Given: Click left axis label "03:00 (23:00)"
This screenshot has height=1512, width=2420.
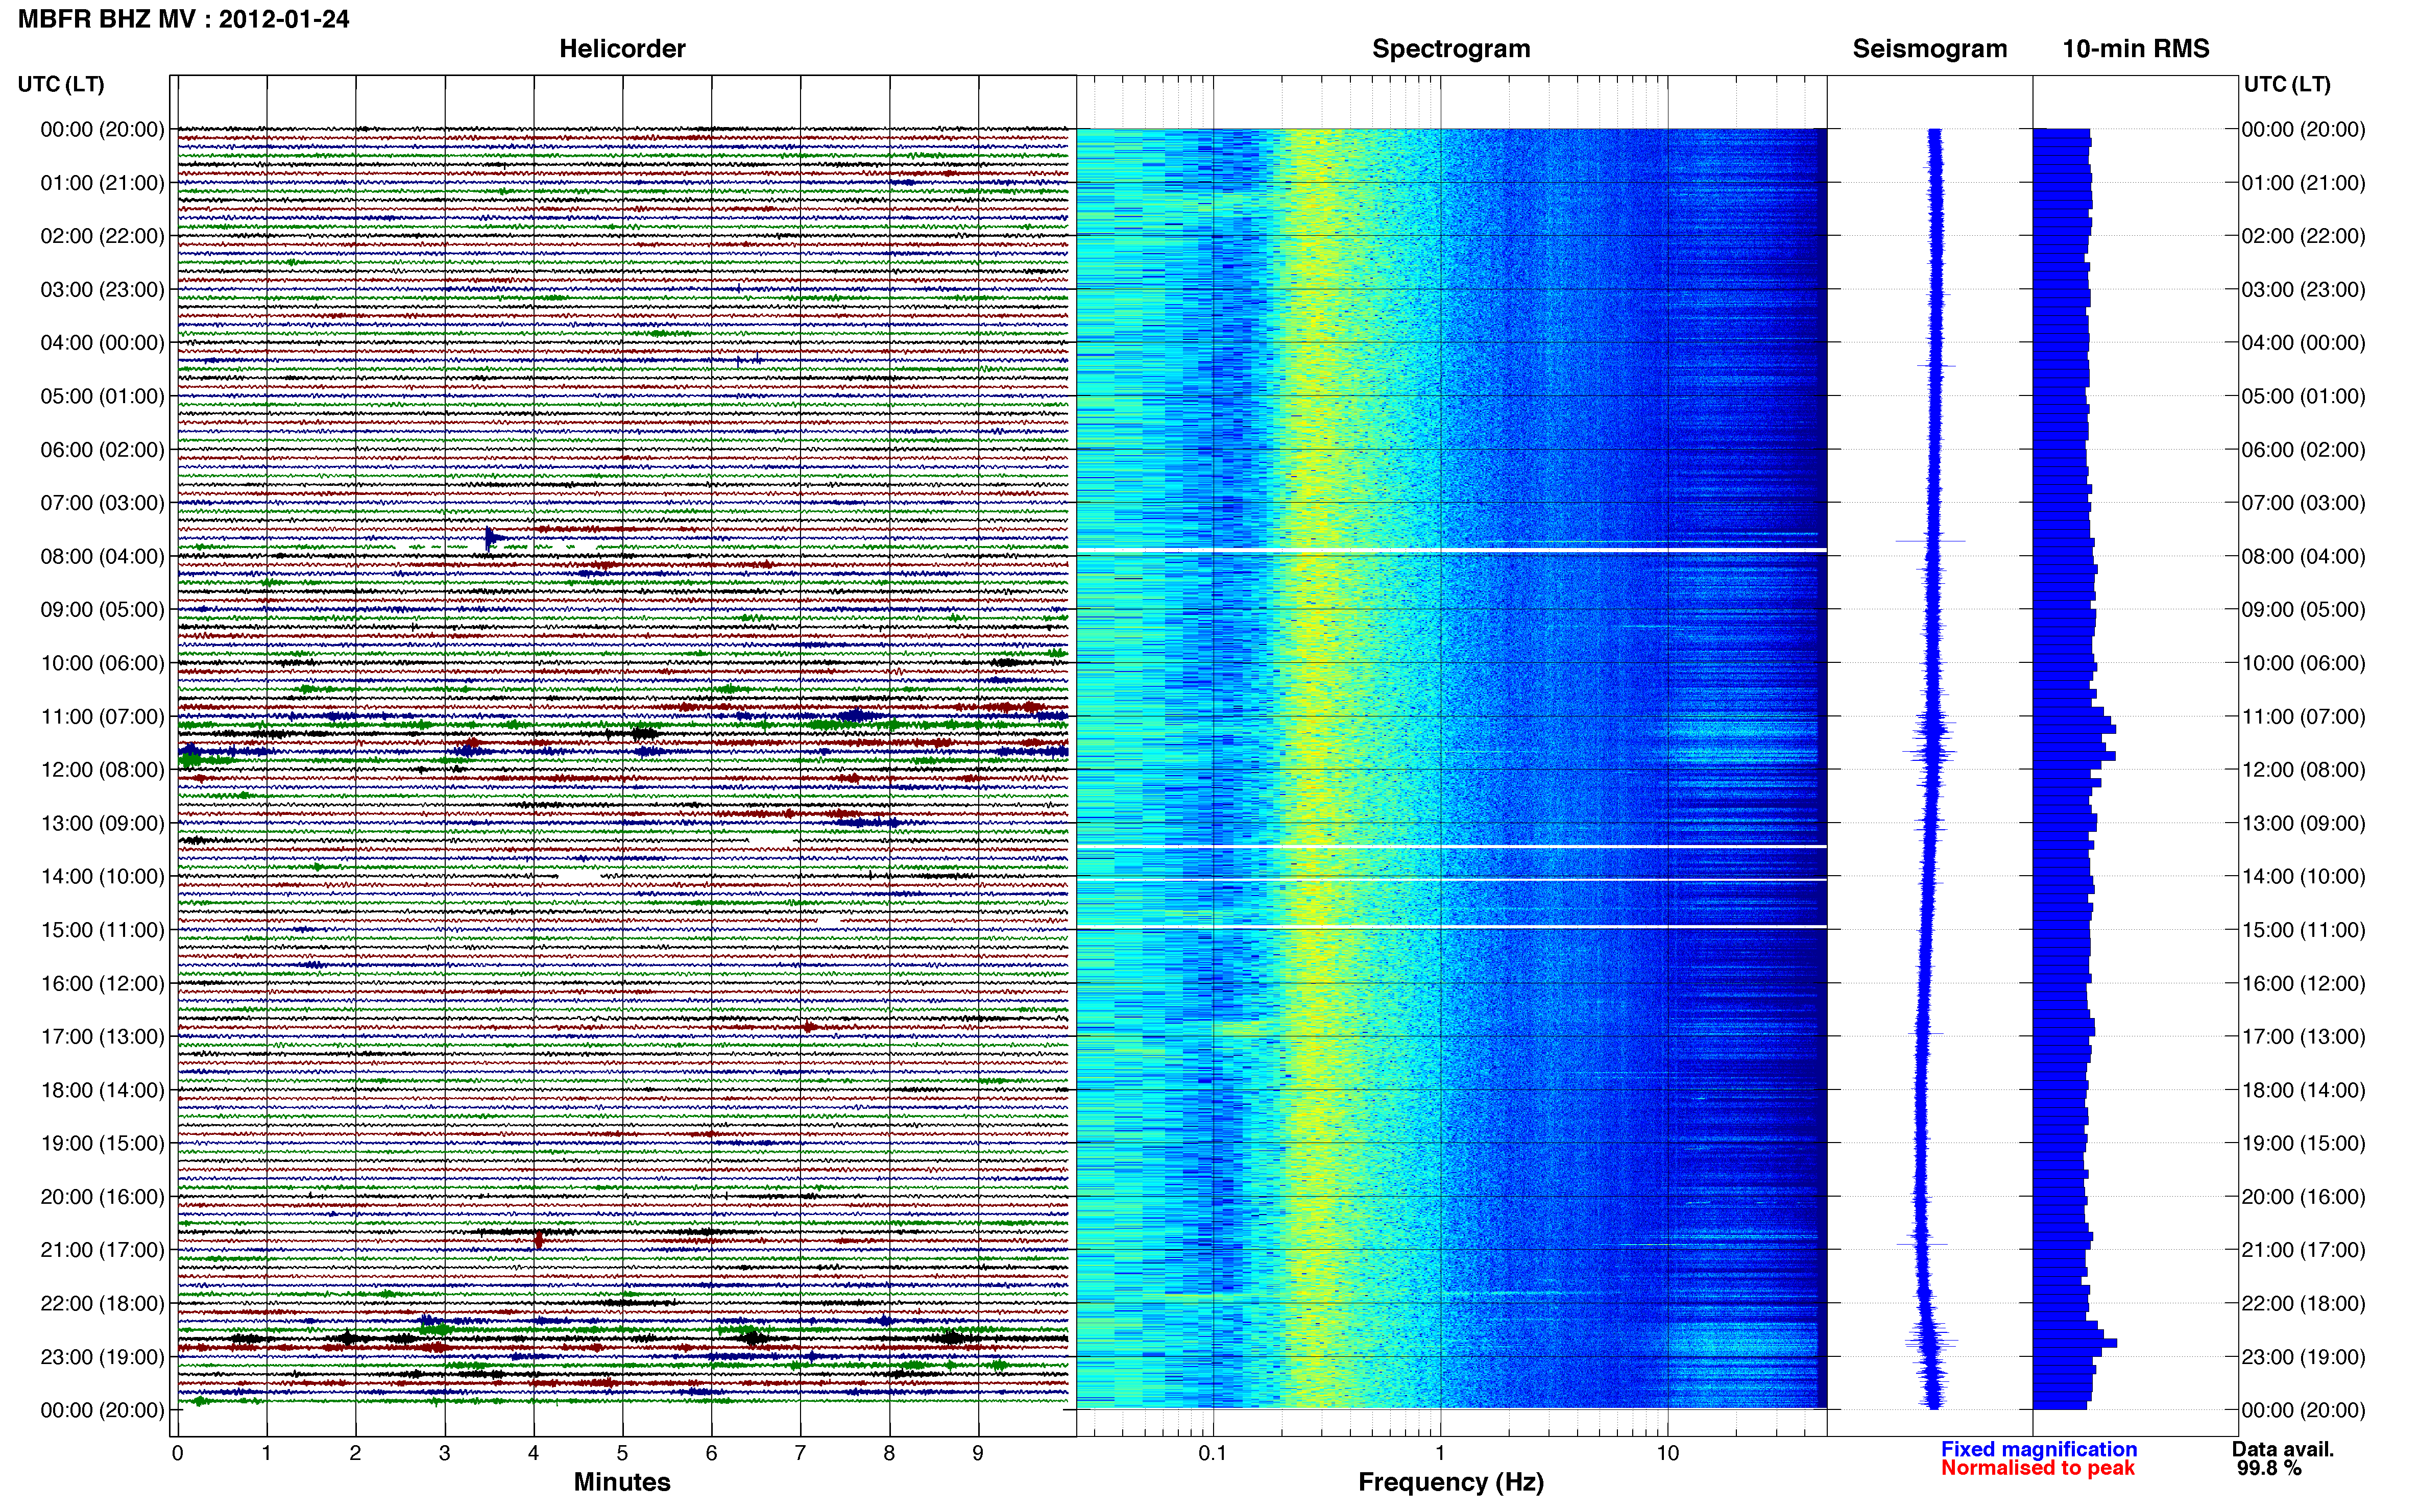Looking at the screenshot, I should pos(102,290).
